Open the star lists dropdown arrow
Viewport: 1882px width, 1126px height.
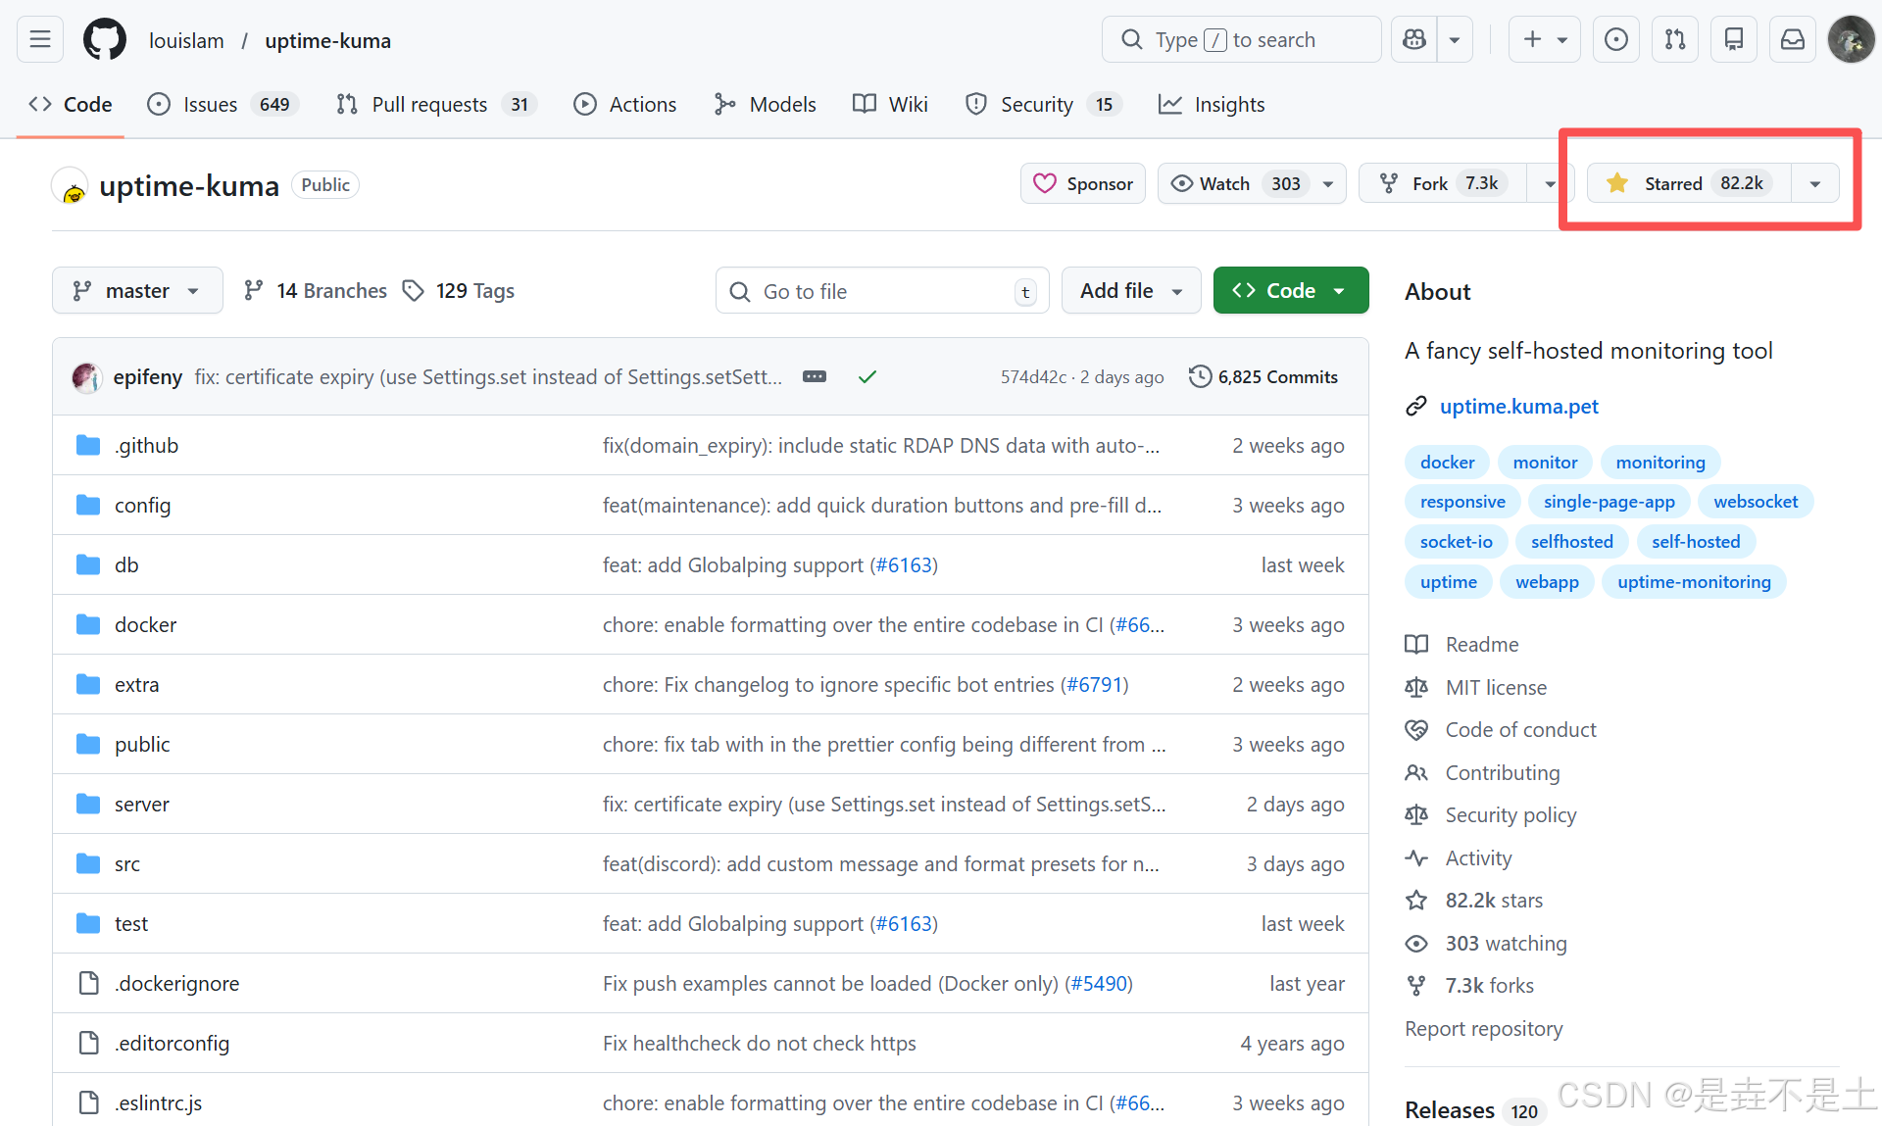(1815, 183)
